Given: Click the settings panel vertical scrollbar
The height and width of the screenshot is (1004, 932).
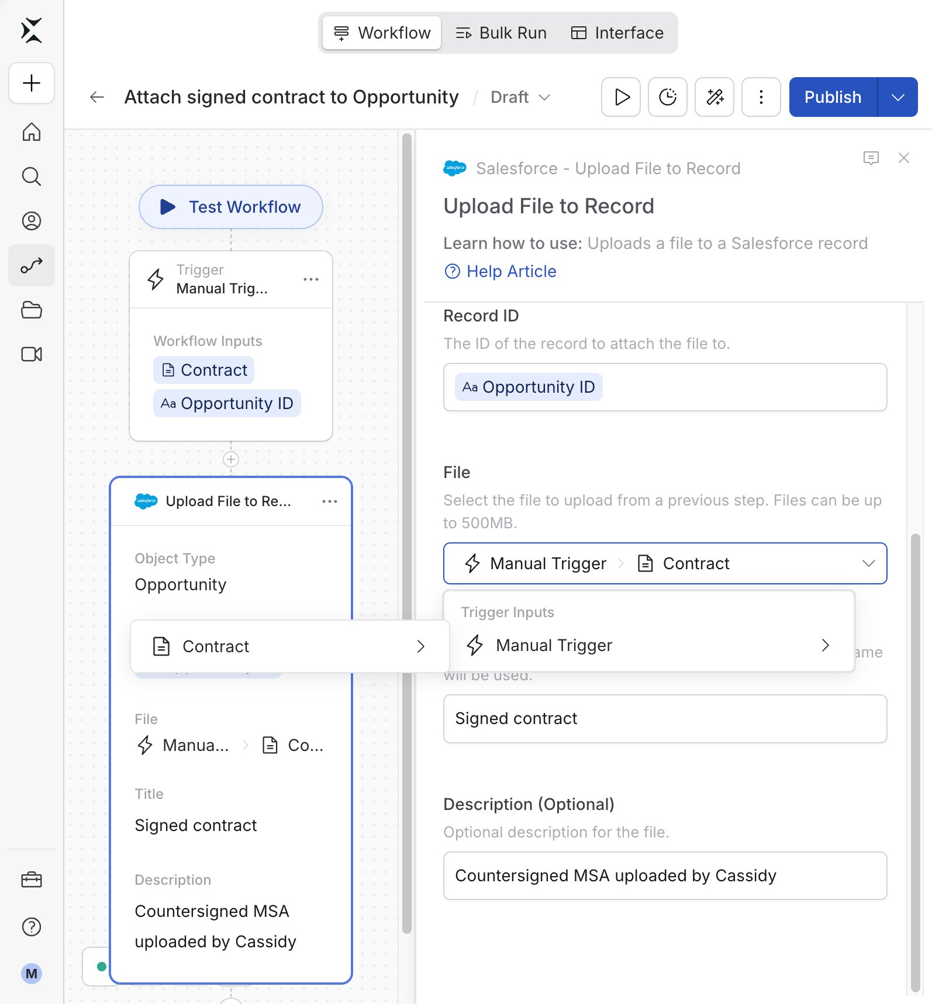Looking at the screenshot, I should (x=916, y=763).
